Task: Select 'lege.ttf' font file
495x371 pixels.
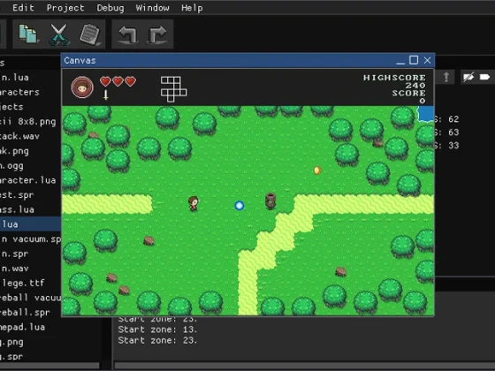Action: [23, 283]
